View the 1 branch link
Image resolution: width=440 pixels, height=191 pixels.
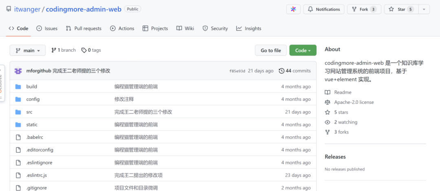coord(64,50)
